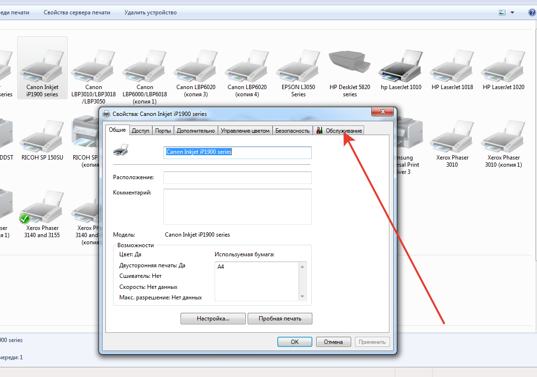Select the RICOH SP 150SU printer

[42, 140]
